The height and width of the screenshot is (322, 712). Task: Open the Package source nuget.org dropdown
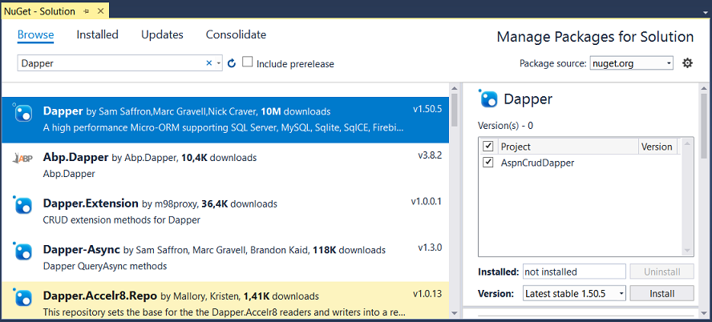[x=669, y=63]
